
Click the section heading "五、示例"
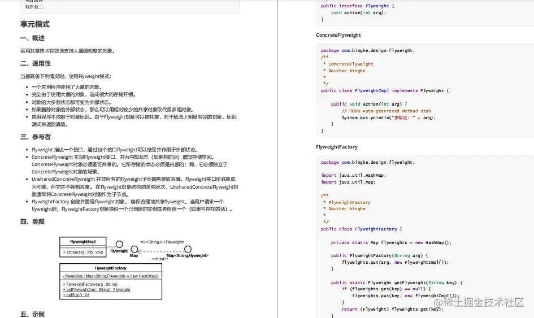32,314
